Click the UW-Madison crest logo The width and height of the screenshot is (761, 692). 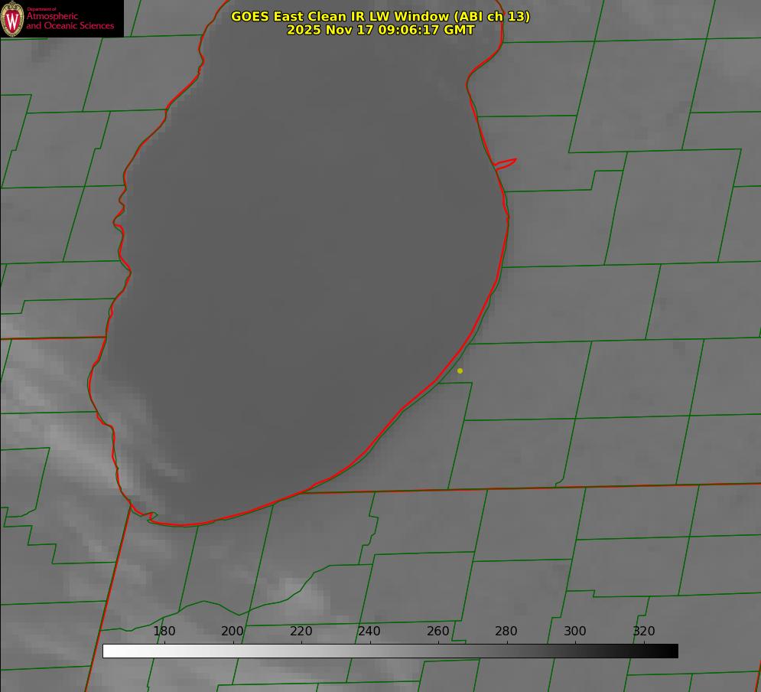click(x=13, y=18)
